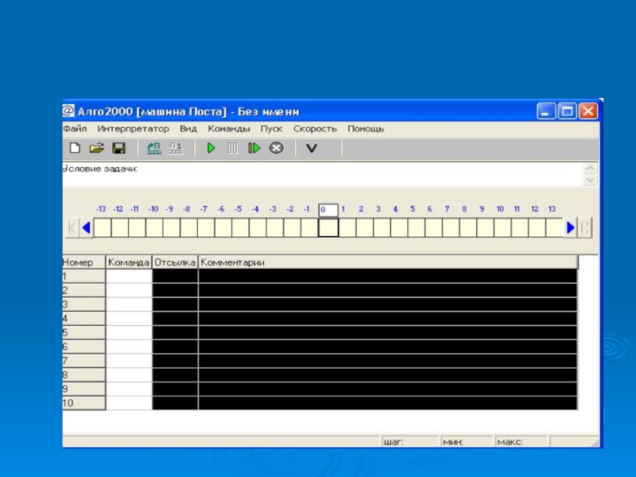Click the Stop execution icon
Viewport: 636px width, 477px height.
click(x=276, y=148)
